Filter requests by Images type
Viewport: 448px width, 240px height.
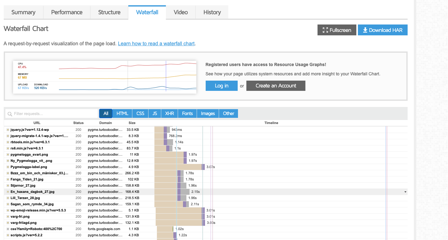click(x=208, y=113)
